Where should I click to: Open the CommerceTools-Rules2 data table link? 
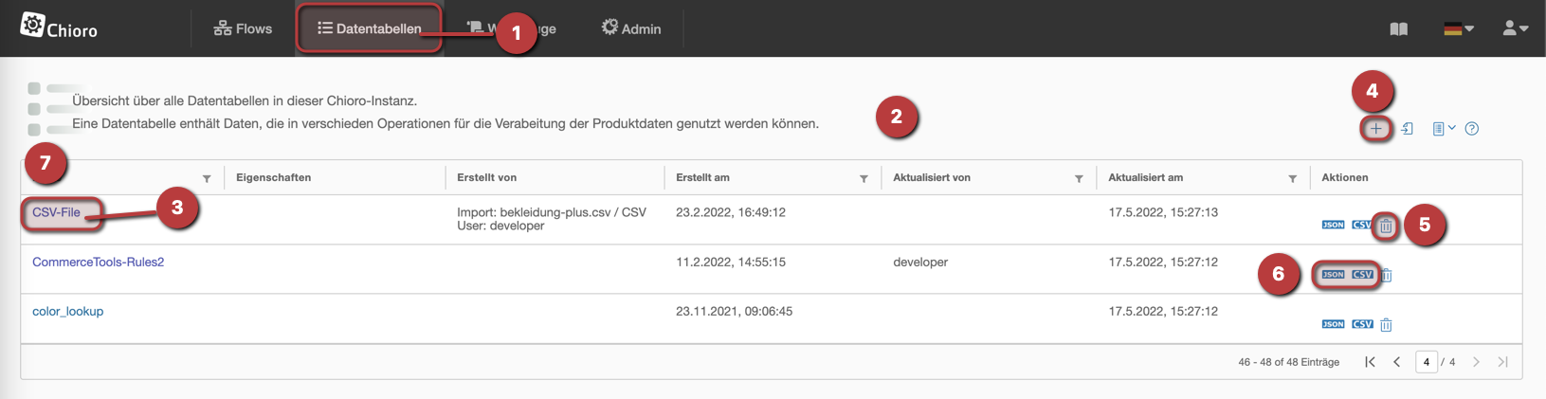(98, 262)
